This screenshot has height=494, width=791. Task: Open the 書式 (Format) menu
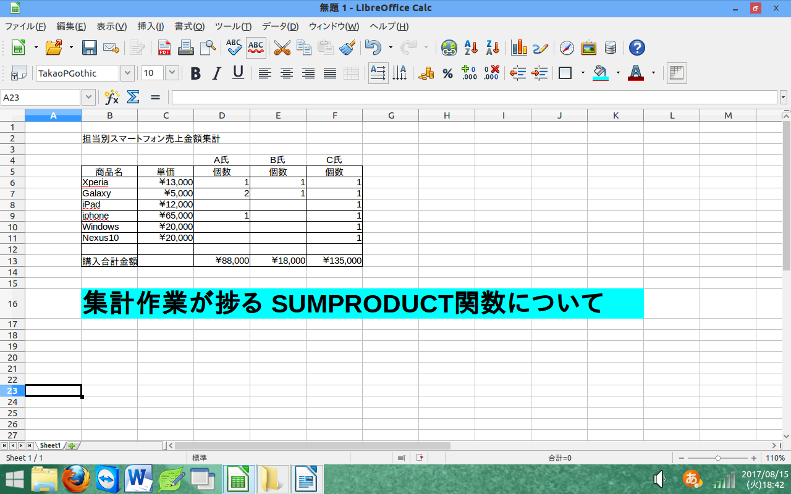(189, 27)
